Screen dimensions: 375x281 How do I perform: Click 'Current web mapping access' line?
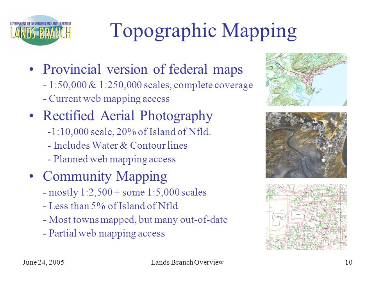click(x=106, y=99)
